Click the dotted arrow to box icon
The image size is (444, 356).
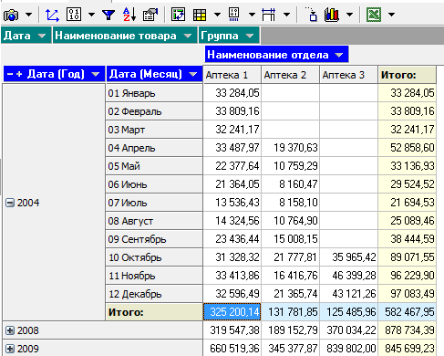pyautogui.click(x=312, y=15)
